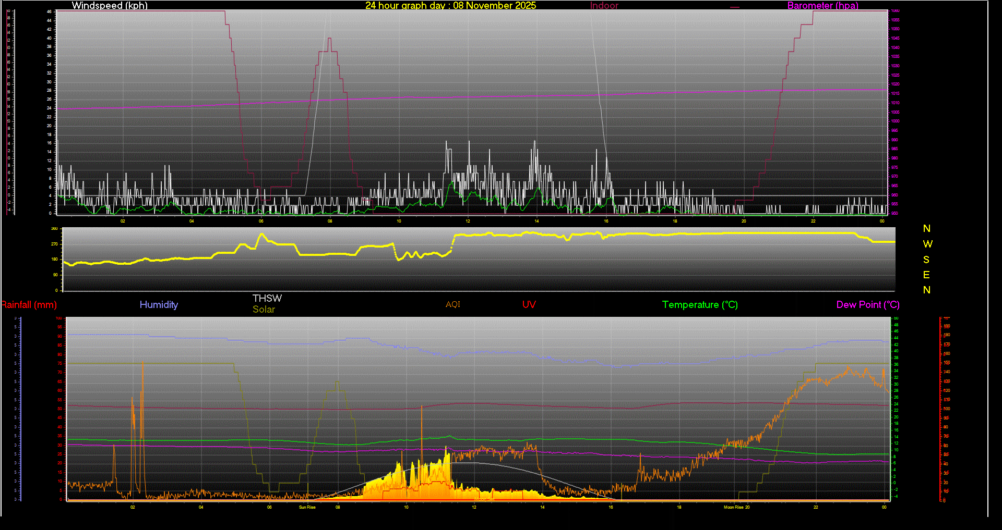Select the Rainfall (mm) legend label
This screenshot has height=530, width=1002.
pyautogui.click(x=29, y=305)
